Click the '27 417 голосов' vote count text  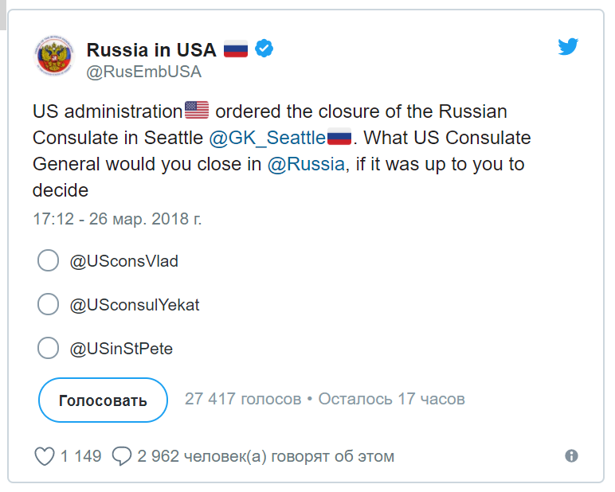point(243,399)
